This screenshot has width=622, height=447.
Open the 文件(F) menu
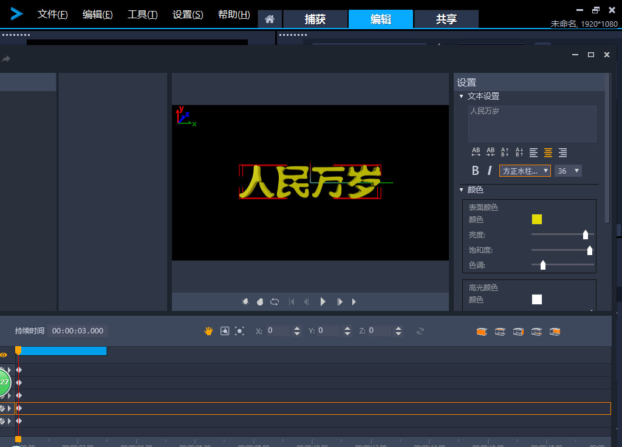(52, 15)
